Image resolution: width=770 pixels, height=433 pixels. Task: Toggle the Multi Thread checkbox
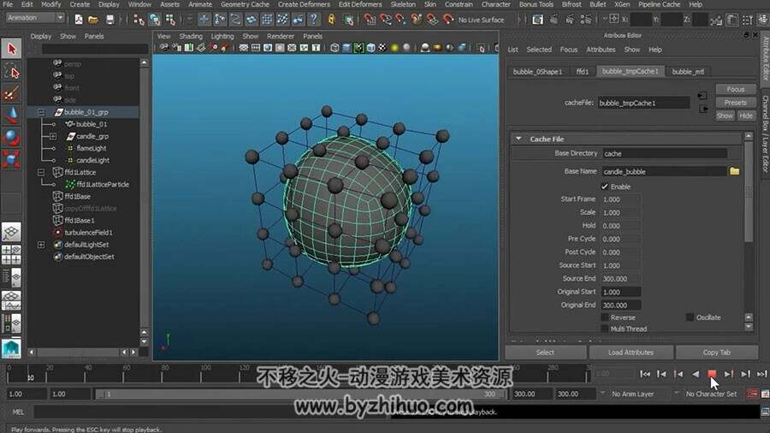pos(605,329)
